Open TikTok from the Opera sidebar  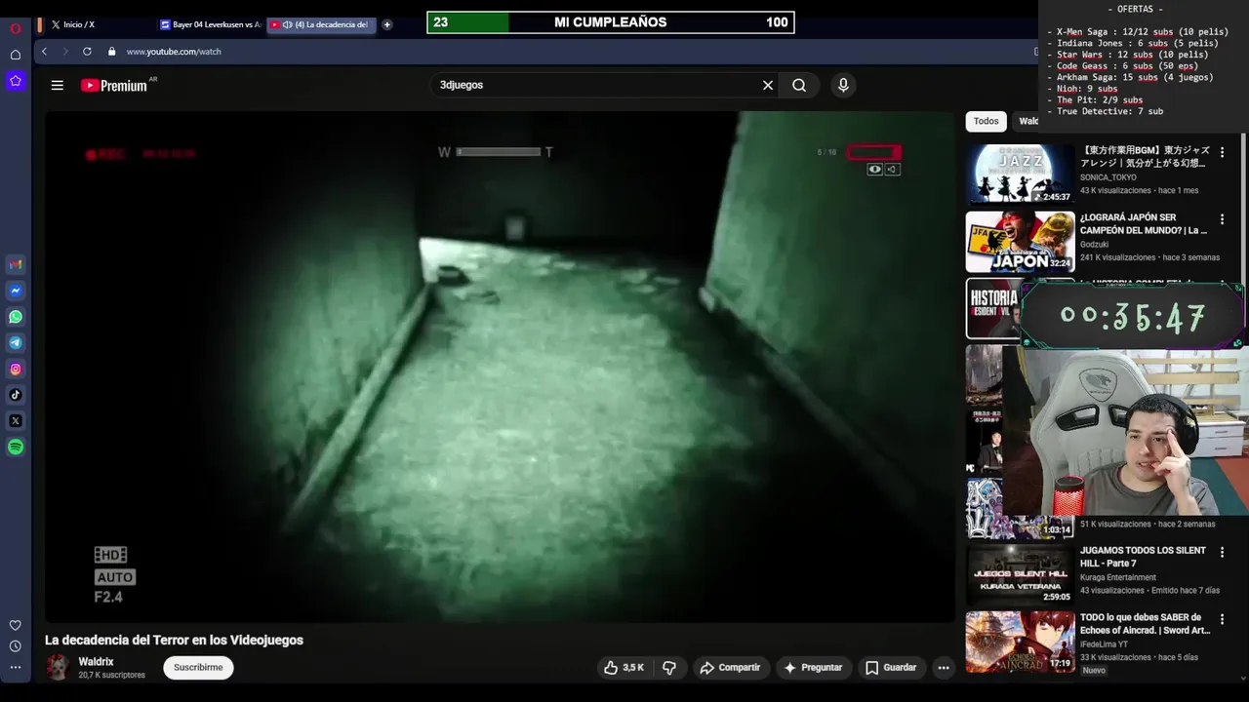pos(16,395)
